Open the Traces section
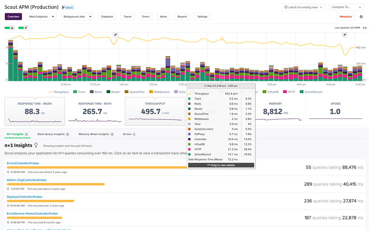Viewport: 369px width, 230px height. (x=128, y=17)
